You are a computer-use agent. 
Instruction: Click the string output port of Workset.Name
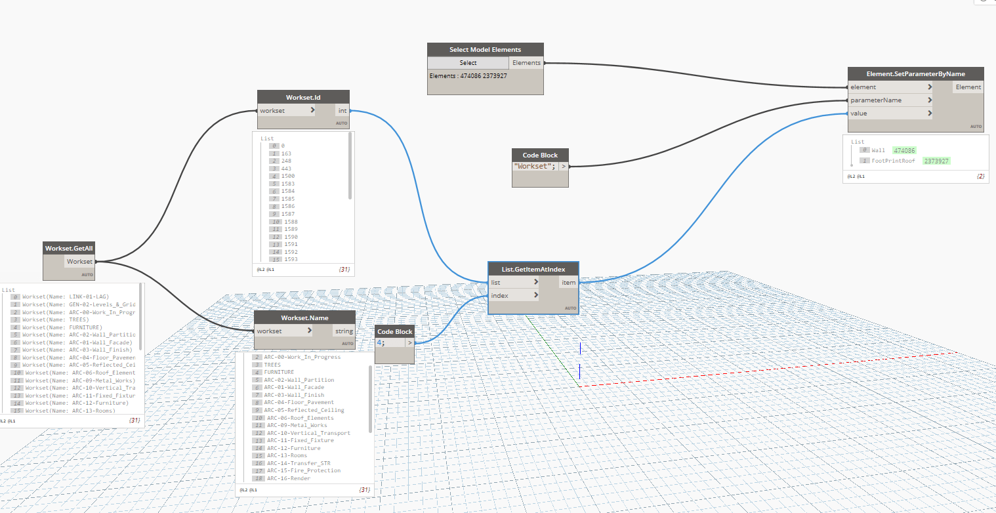pos(344,331)
